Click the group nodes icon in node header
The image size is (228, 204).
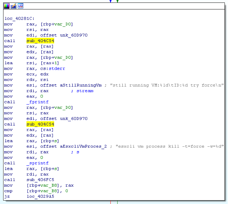tap(20, 6)
